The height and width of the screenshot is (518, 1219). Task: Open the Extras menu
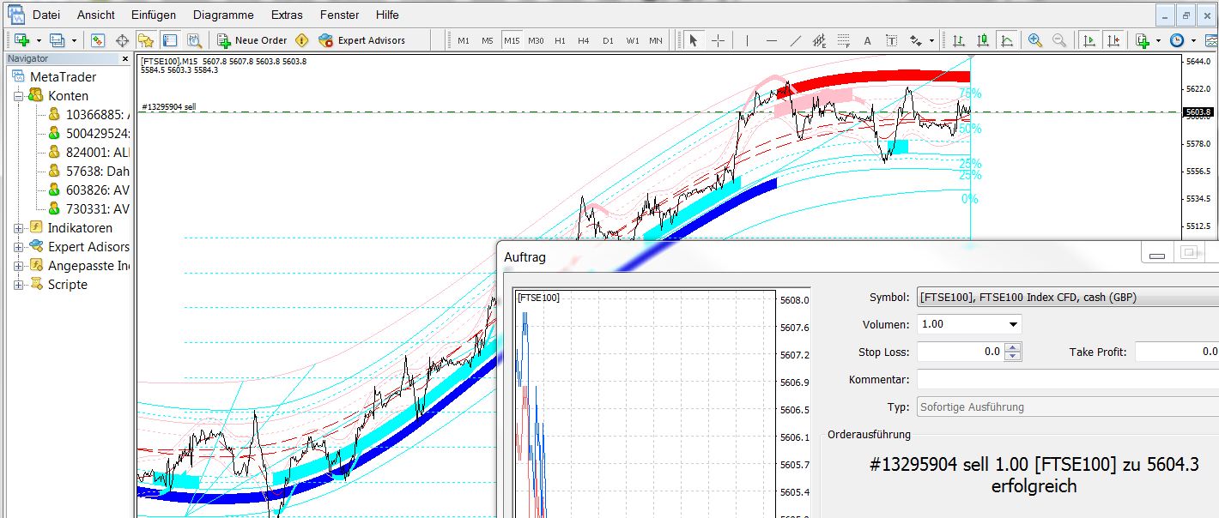[287, 15]
